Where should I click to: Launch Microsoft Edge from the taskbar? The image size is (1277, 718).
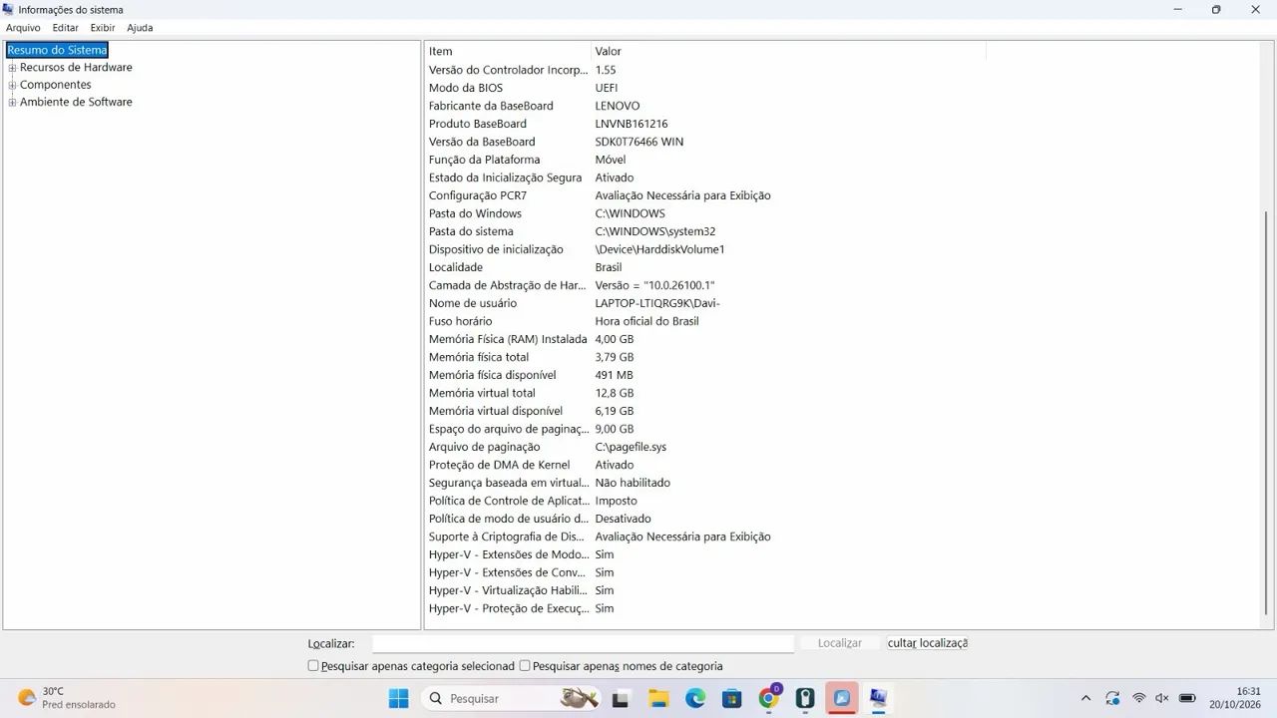695,698
